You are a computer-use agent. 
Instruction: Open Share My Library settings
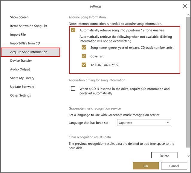click(22, 78)
